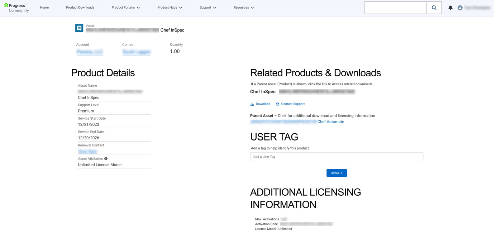This screenshot has width=496, height=243.
Task: Open the blurred Contact name link
Action: 136,52
